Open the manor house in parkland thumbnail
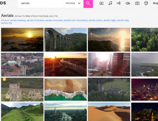The image size is (158, 121). point(109,90)
